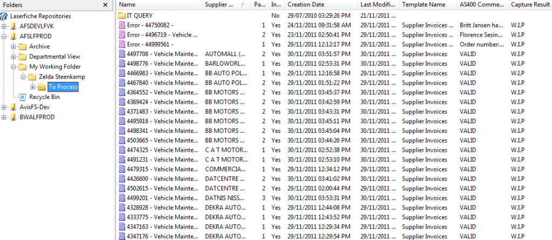
Task: Select document 4503665 - Vehicle Maintenance
Action: click(163, 140)
